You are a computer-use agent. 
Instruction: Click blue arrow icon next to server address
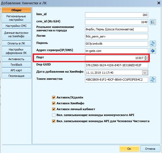point(153,51)
